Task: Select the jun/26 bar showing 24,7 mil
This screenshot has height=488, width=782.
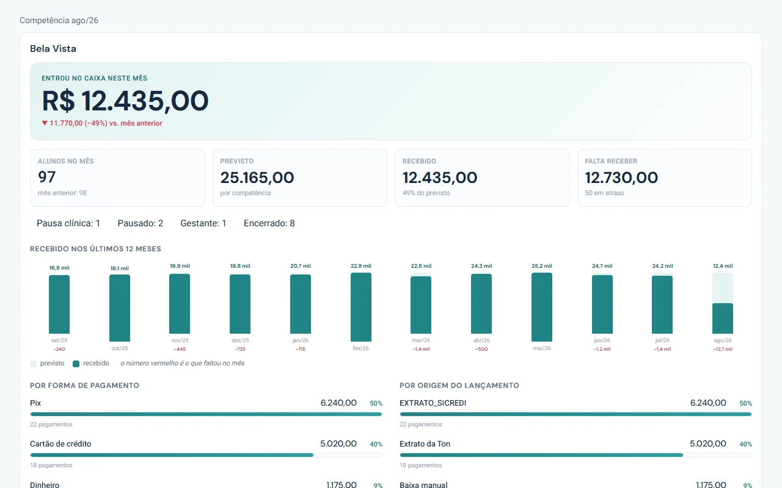Action: [602, 304]
